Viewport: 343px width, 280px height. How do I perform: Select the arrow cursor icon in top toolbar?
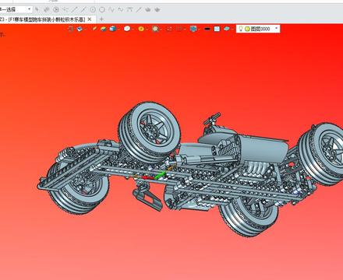(x=37, y=9)
